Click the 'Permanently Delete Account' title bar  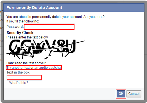[74, 8]
